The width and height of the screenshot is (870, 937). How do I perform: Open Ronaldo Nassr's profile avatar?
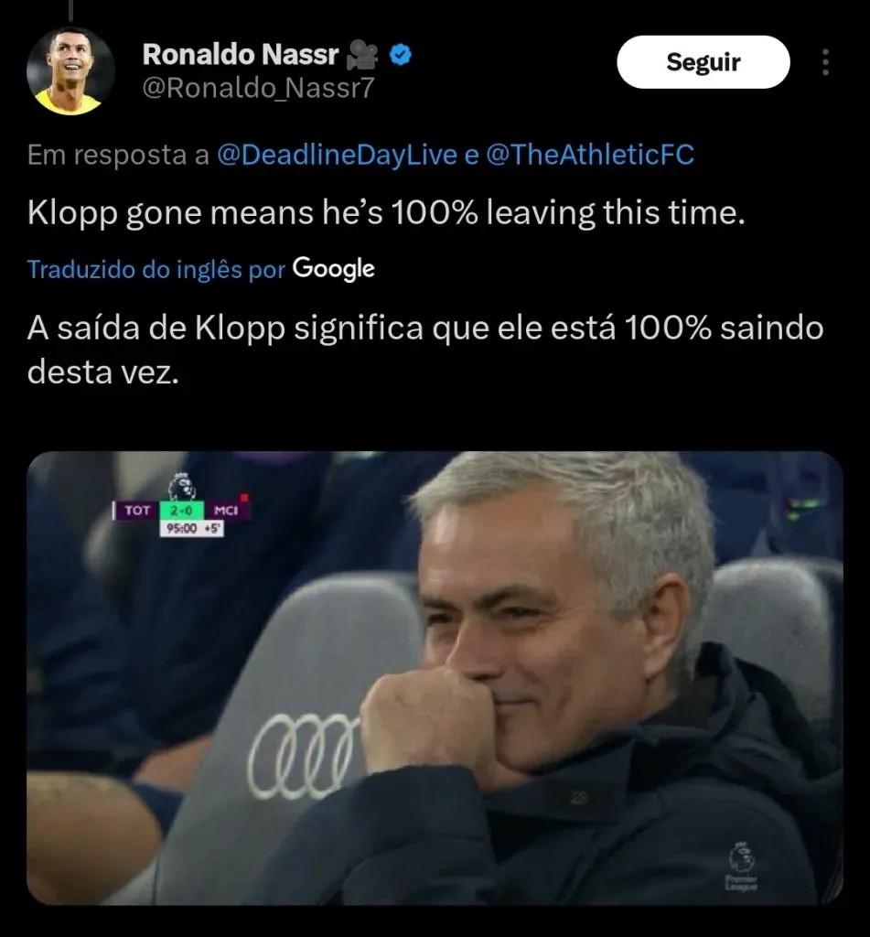pyautogui.click(x=70, y=71)
